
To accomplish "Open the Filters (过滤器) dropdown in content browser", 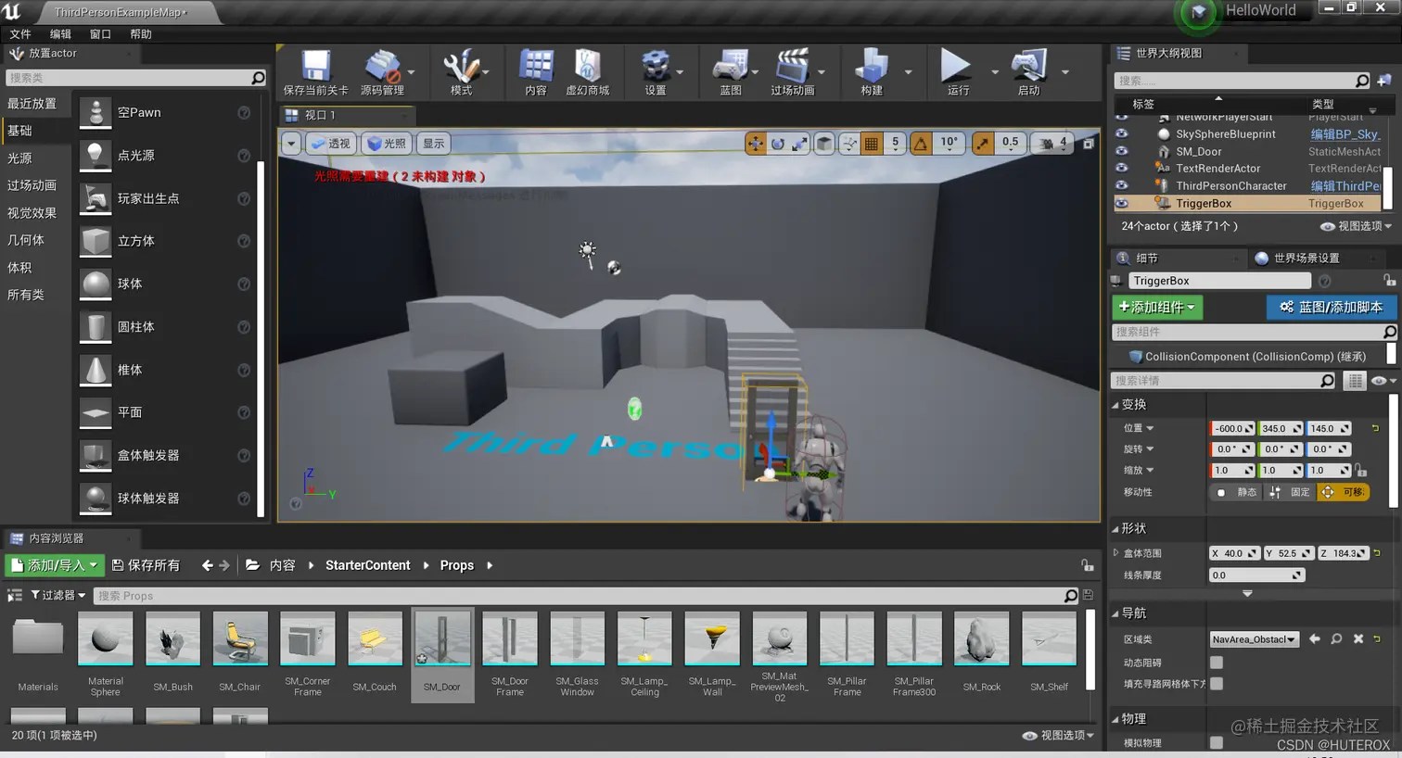I will (58, 595).
